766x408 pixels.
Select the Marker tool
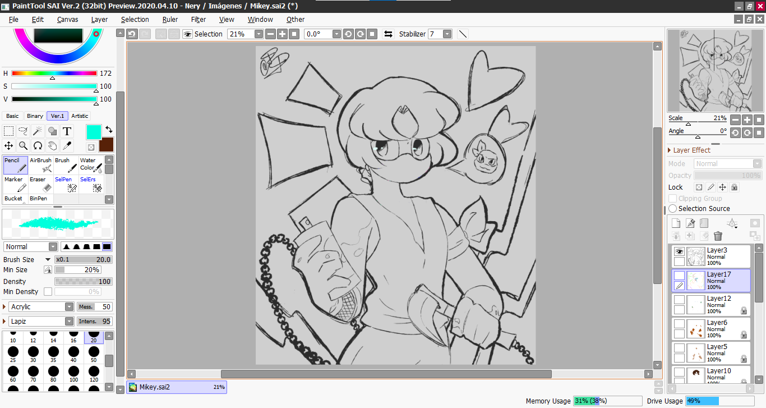16,184
